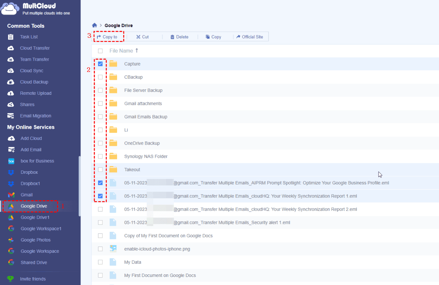Open Copy of My First Document file
Screen dimensions: 439x285
[x=168, y=236]
